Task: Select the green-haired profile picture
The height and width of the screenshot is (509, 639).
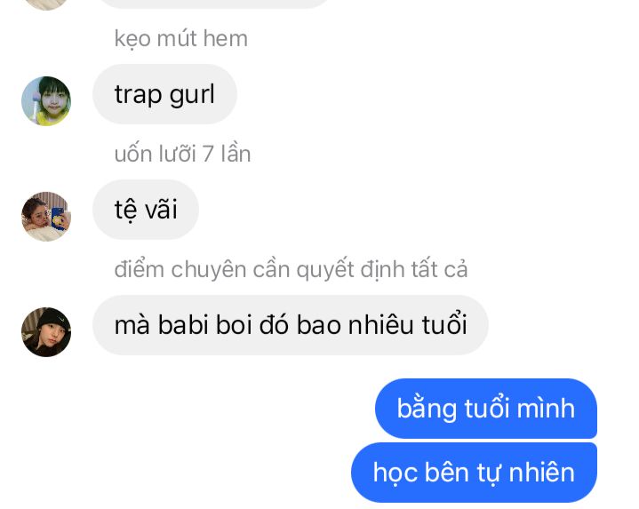Action: coord(46,101)
